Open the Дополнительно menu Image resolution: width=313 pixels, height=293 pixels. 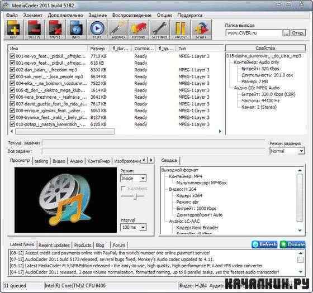click(65, 16)
